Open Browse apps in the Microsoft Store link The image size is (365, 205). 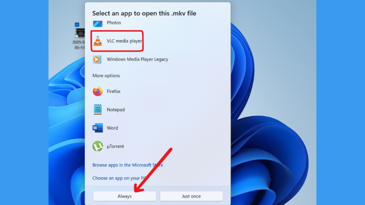[x=128, y=165]
